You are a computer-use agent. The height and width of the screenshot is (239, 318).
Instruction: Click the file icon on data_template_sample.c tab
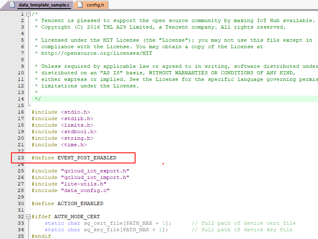12,4
